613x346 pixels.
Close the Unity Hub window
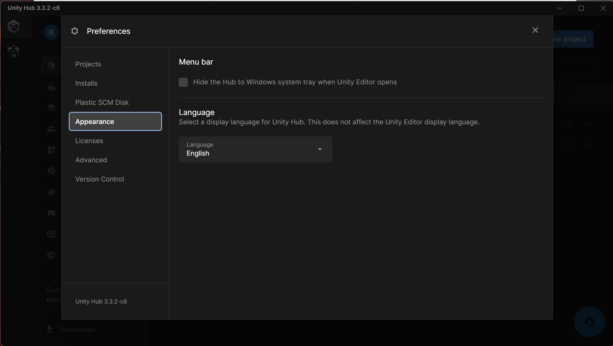tap(603, 8)
